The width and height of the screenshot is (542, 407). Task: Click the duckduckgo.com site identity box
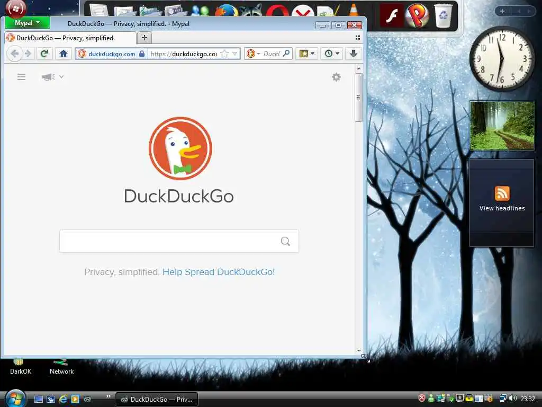tap(111, 54)
